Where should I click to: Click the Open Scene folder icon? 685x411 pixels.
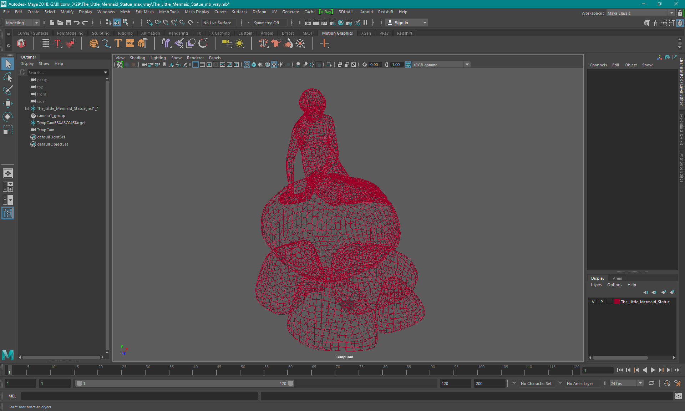(x=60, y=22)
